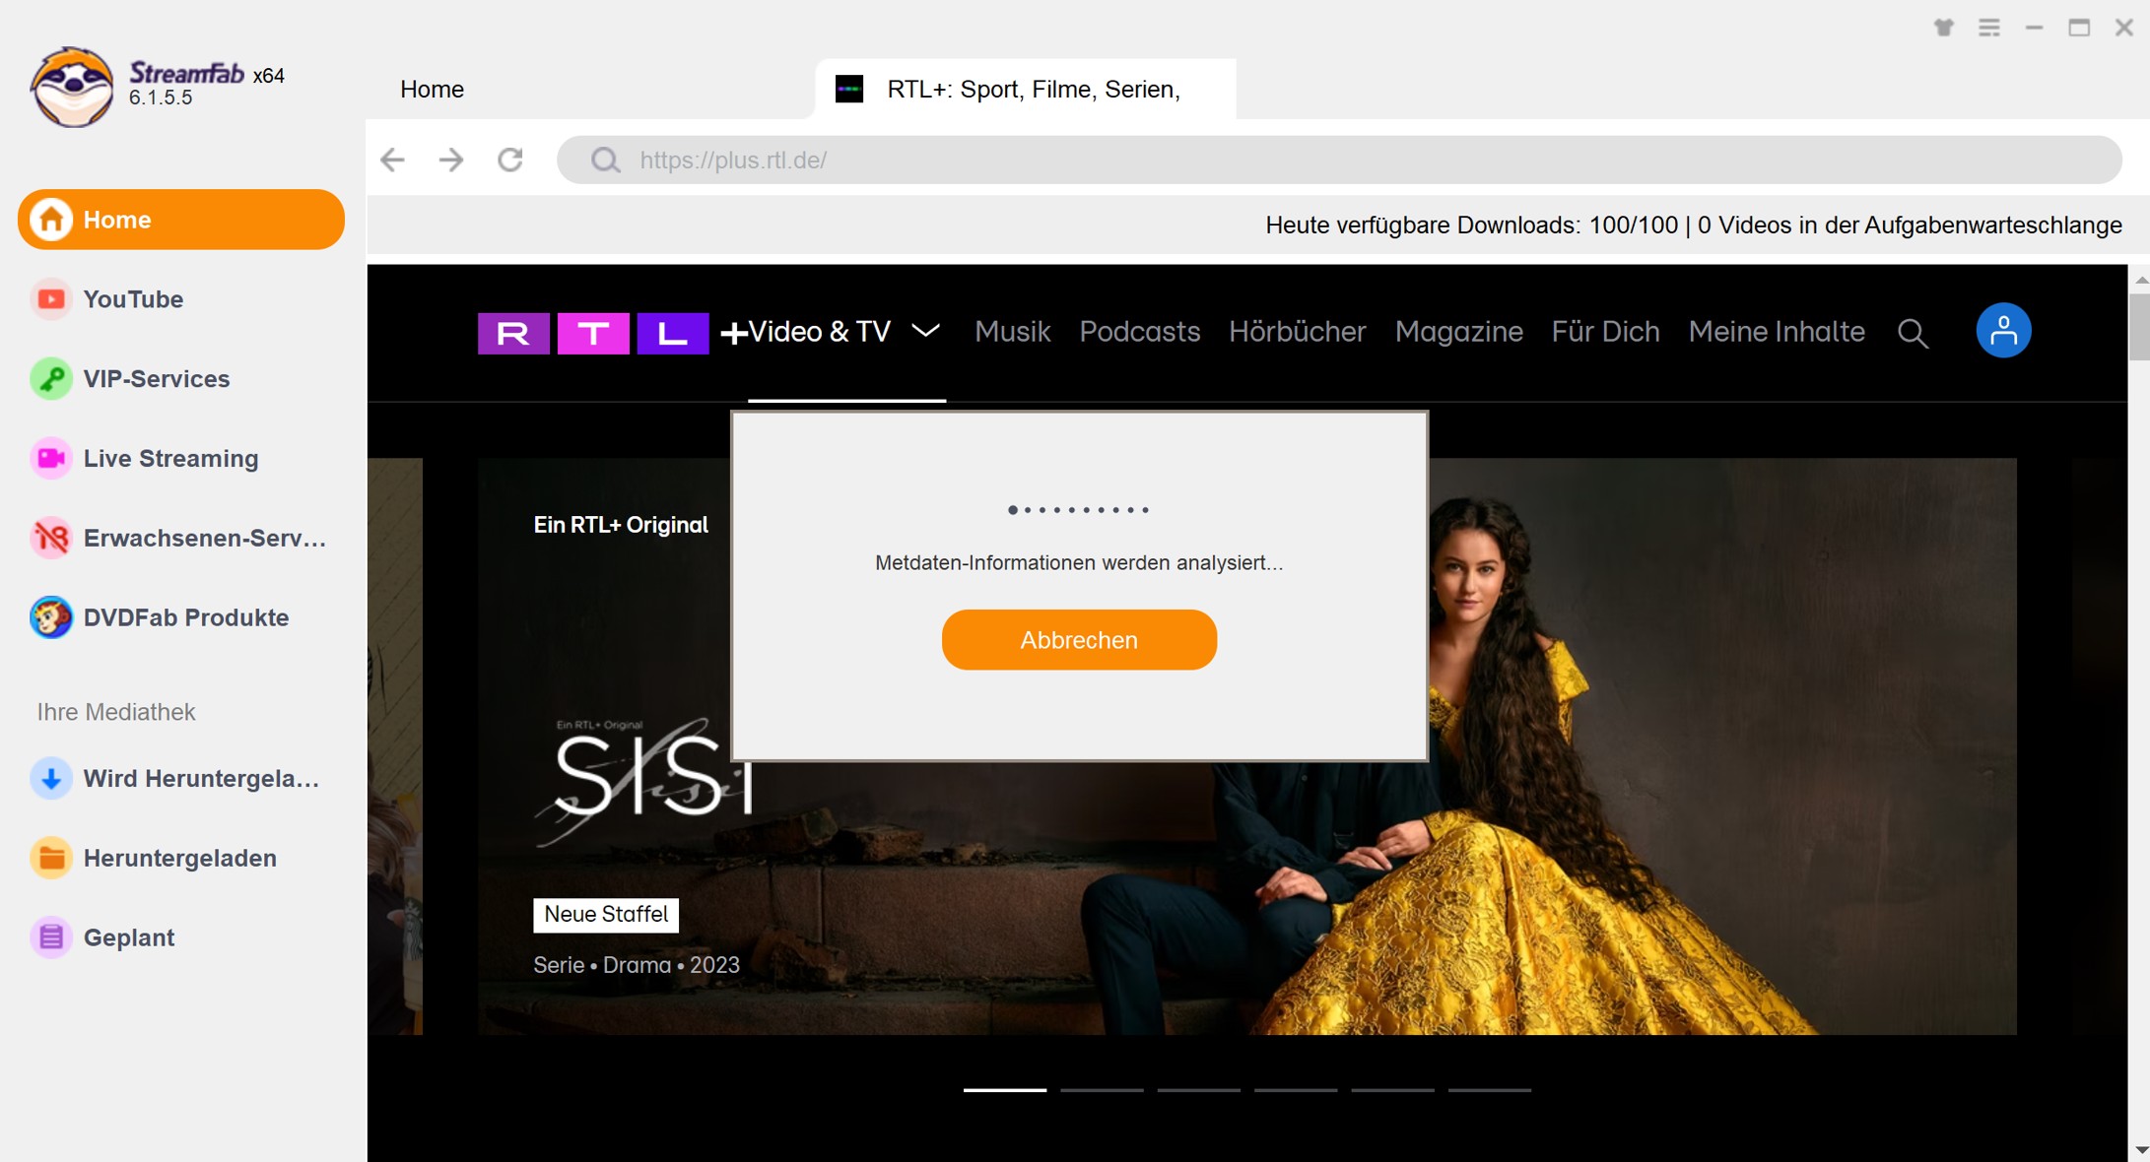Open the Home sidebar item
This screenshot has width=2150, height=1162.
tap(181, 220)
